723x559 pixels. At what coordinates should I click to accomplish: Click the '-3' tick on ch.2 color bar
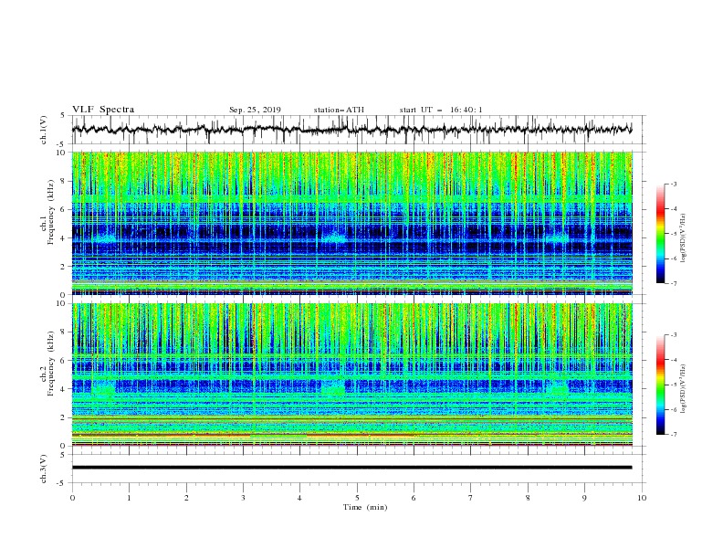tap(673, 335)
